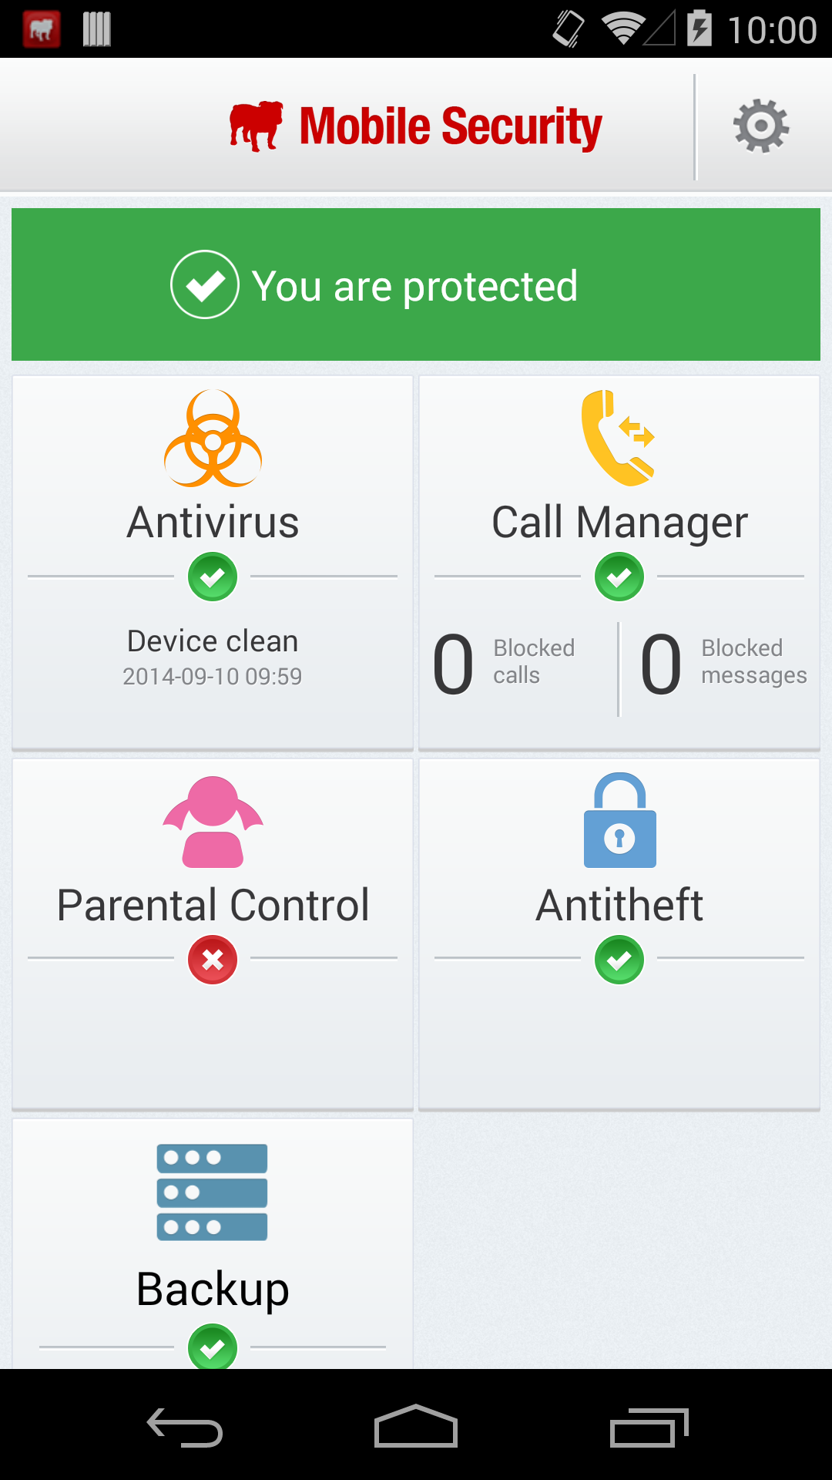Open recent apps from navigation bar

click(649, 1428)
